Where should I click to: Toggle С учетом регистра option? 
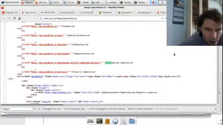(74, 109)
